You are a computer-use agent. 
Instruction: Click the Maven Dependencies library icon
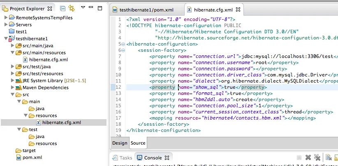click(19, 88)
